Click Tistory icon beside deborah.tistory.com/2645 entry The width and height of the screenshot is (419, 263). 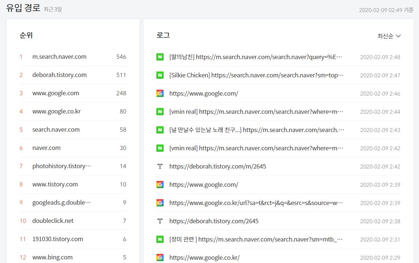pyautogui.click(x=160, y=221)
